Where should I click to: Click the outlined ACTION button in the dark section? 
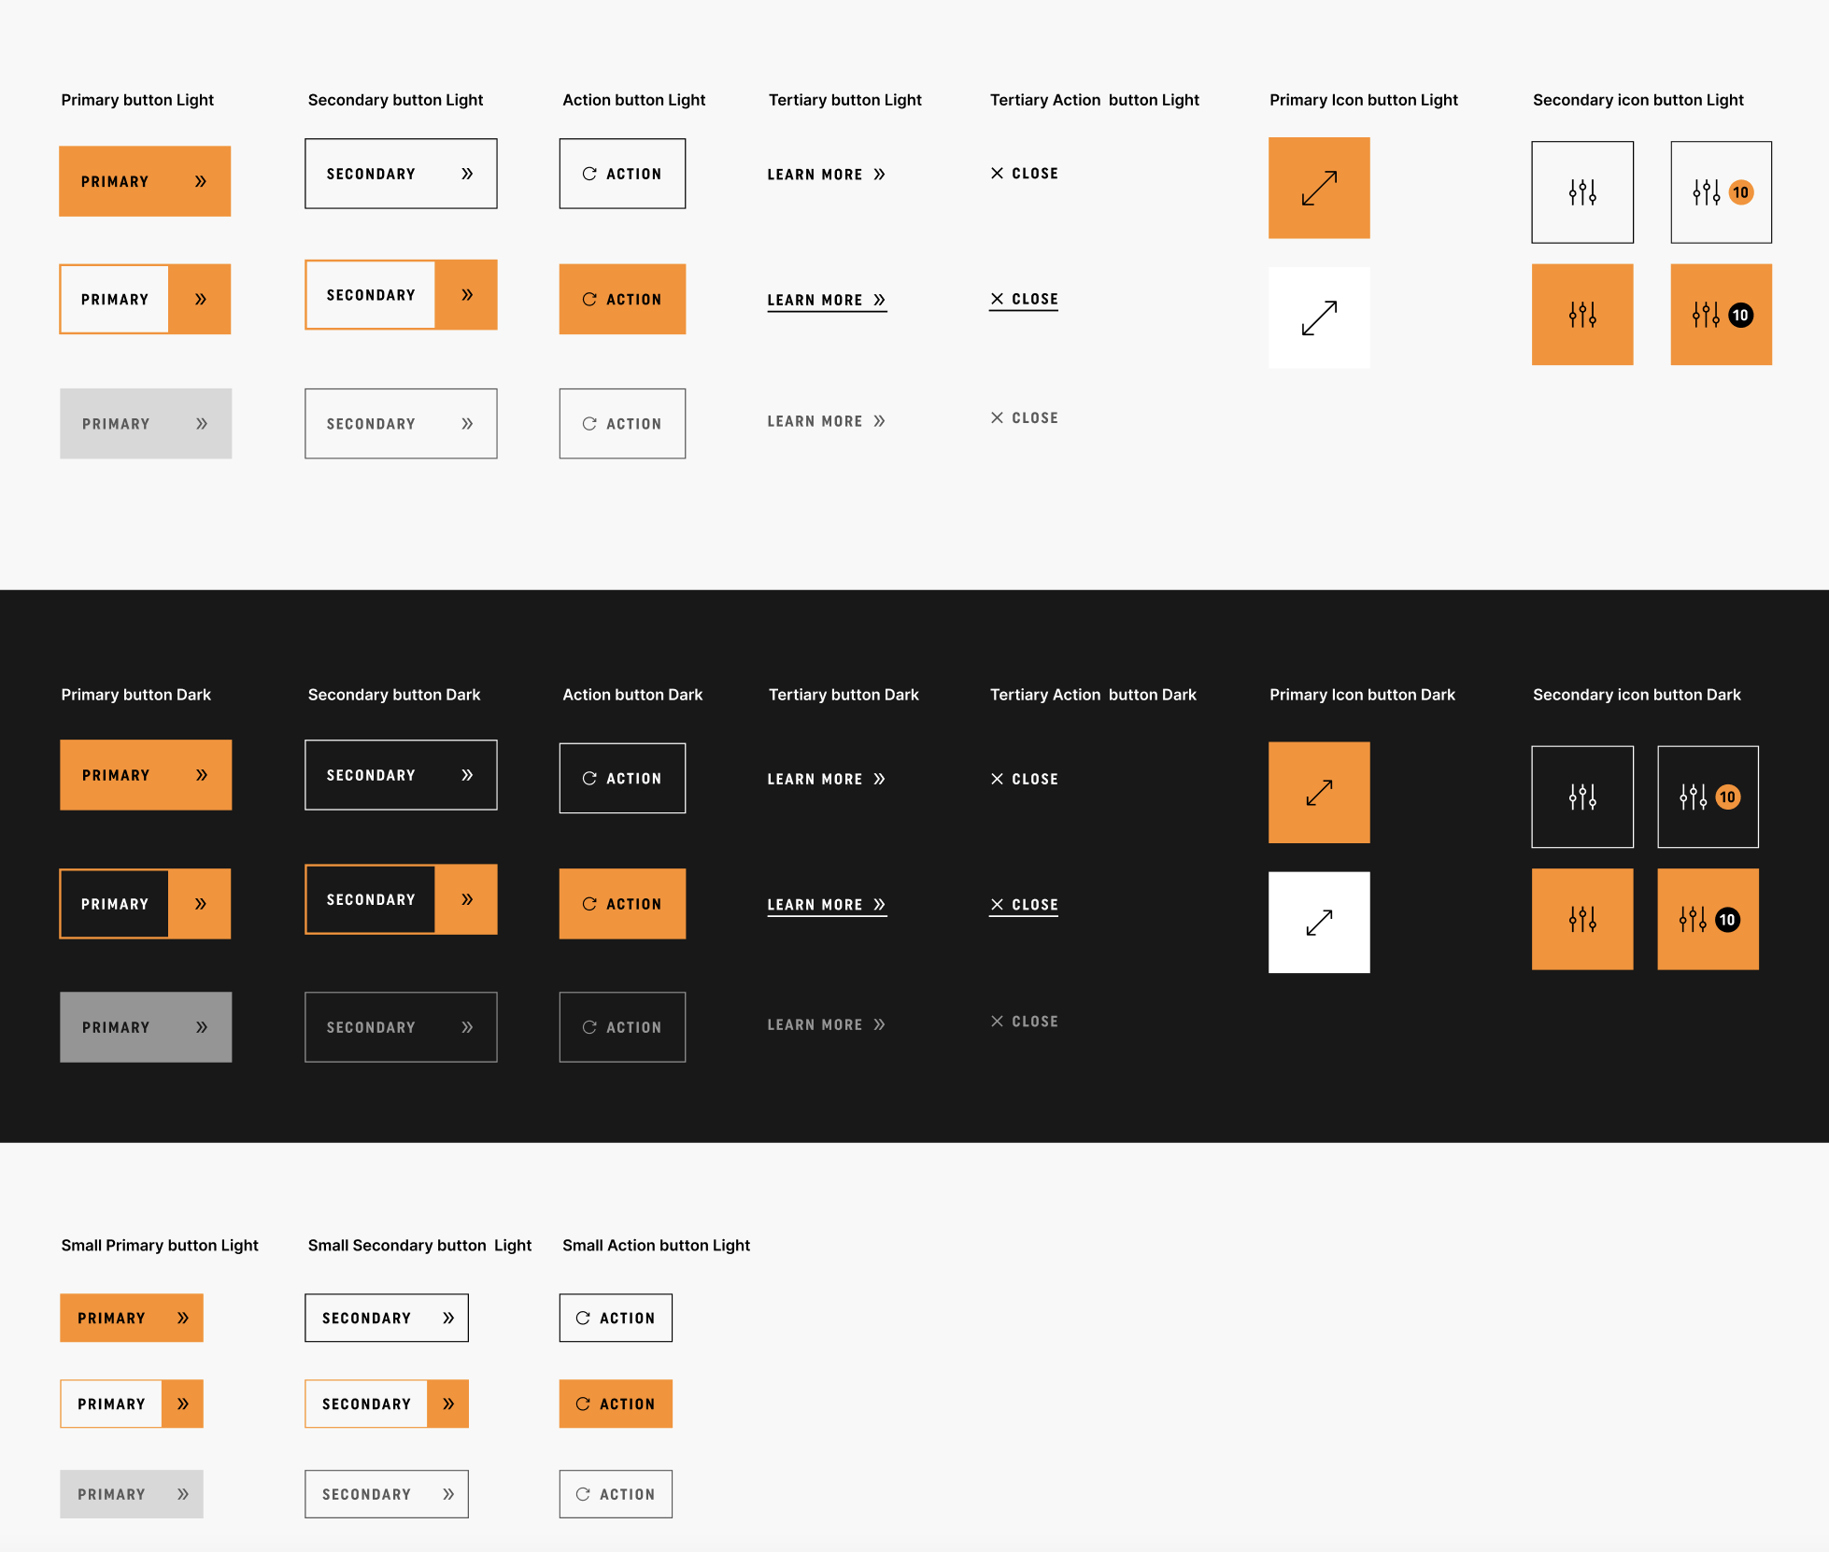[622, 779]
